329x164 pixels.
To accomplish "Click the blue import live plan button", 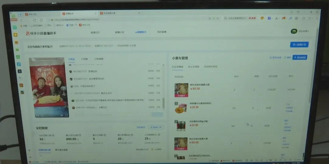I will tap(299, 45).
